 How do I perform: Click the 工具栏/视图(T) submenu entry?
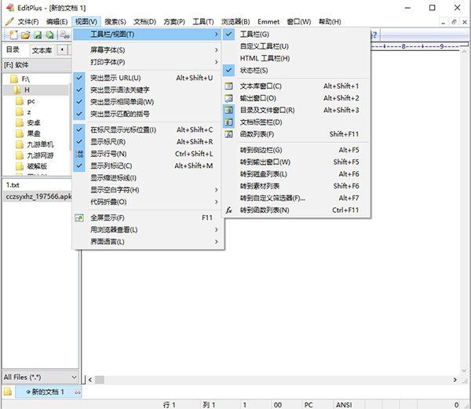148,35
